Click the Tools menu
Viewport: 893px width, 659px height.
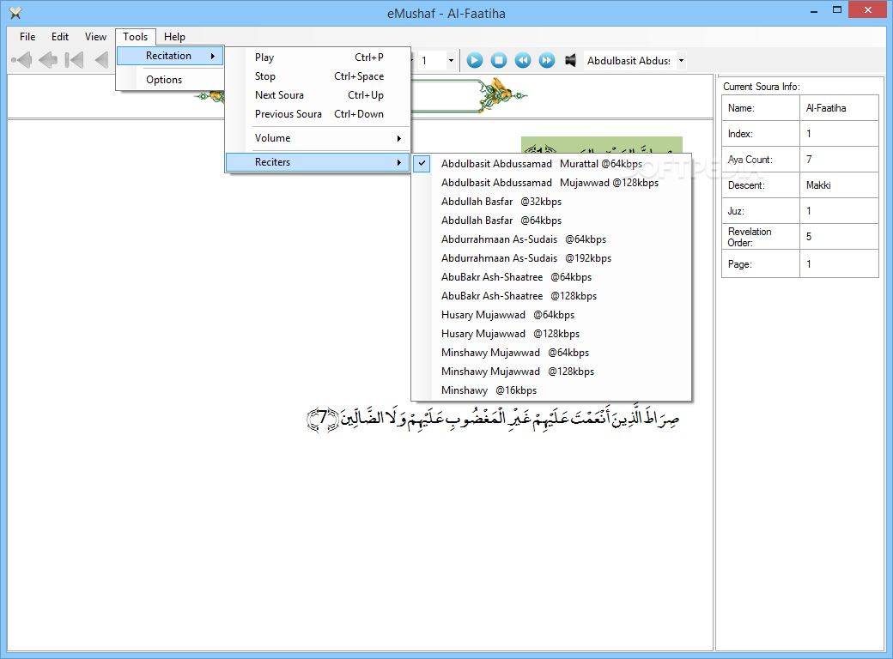pos(135,36)
